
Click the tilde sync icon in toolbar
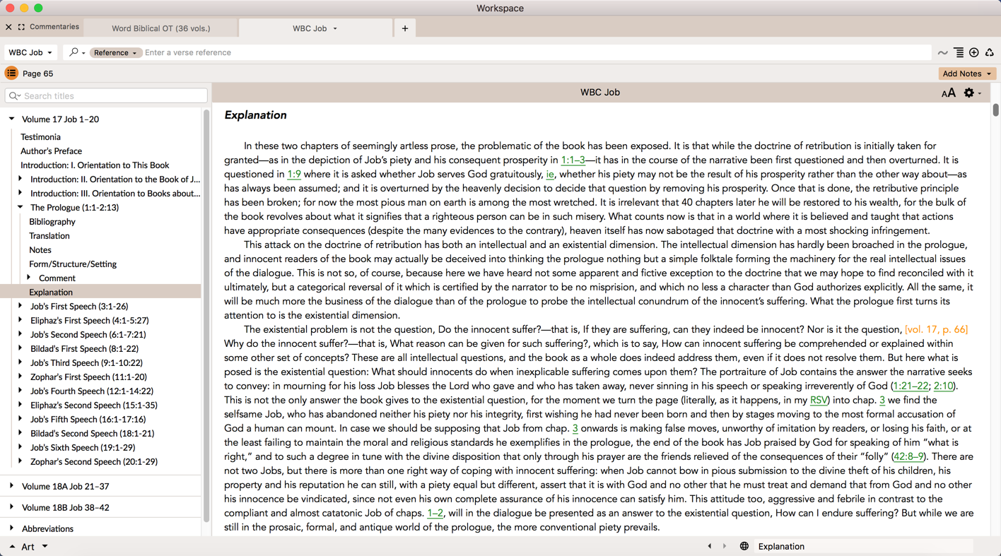click(x=942, y=52)
